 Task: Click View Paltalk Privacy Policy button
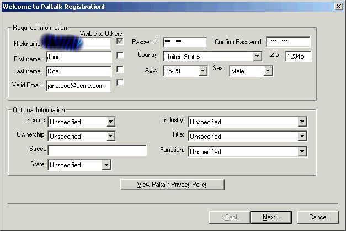coord(172,185)
